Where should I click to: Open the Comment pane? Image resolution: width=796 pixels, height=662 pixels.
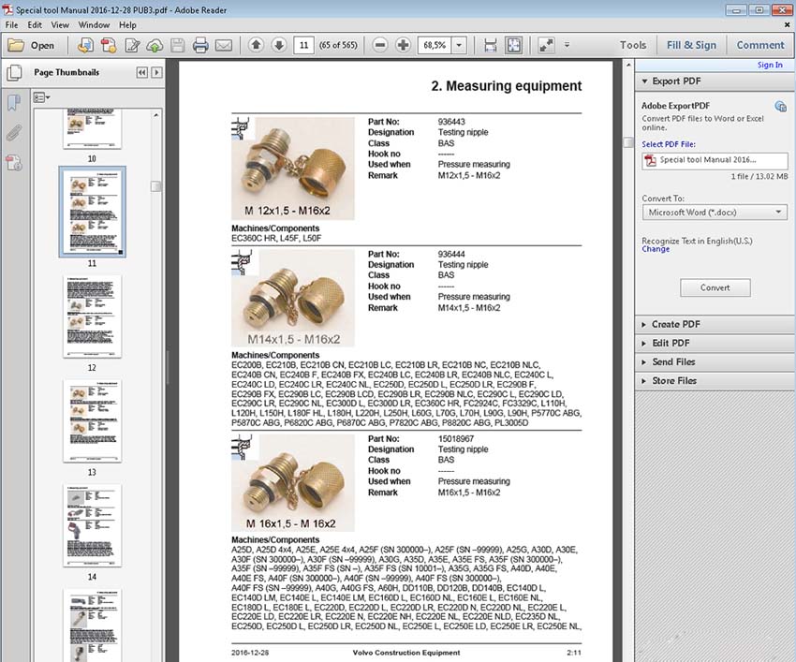pos(760,45)
